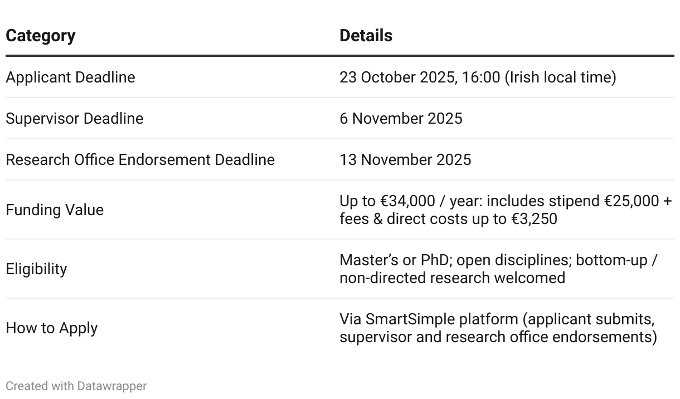The height and width of the screenshot is (399, 680).
Task: Select Research Office Endorsement Deadline label
Action: [140, 159]
